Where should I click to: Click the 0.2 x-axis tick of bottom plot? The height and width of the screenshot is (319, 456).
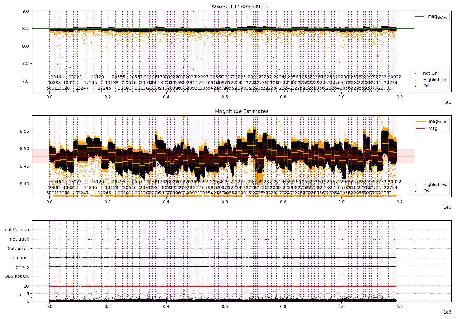coord(108,307)
